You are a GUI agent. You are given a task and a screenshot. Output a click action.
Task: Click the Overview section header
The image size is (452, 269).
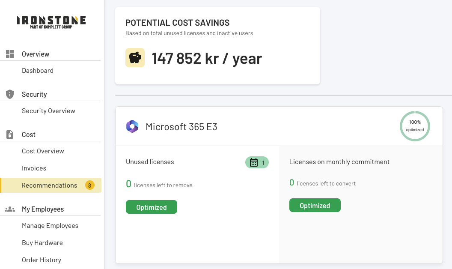point(36,54)
